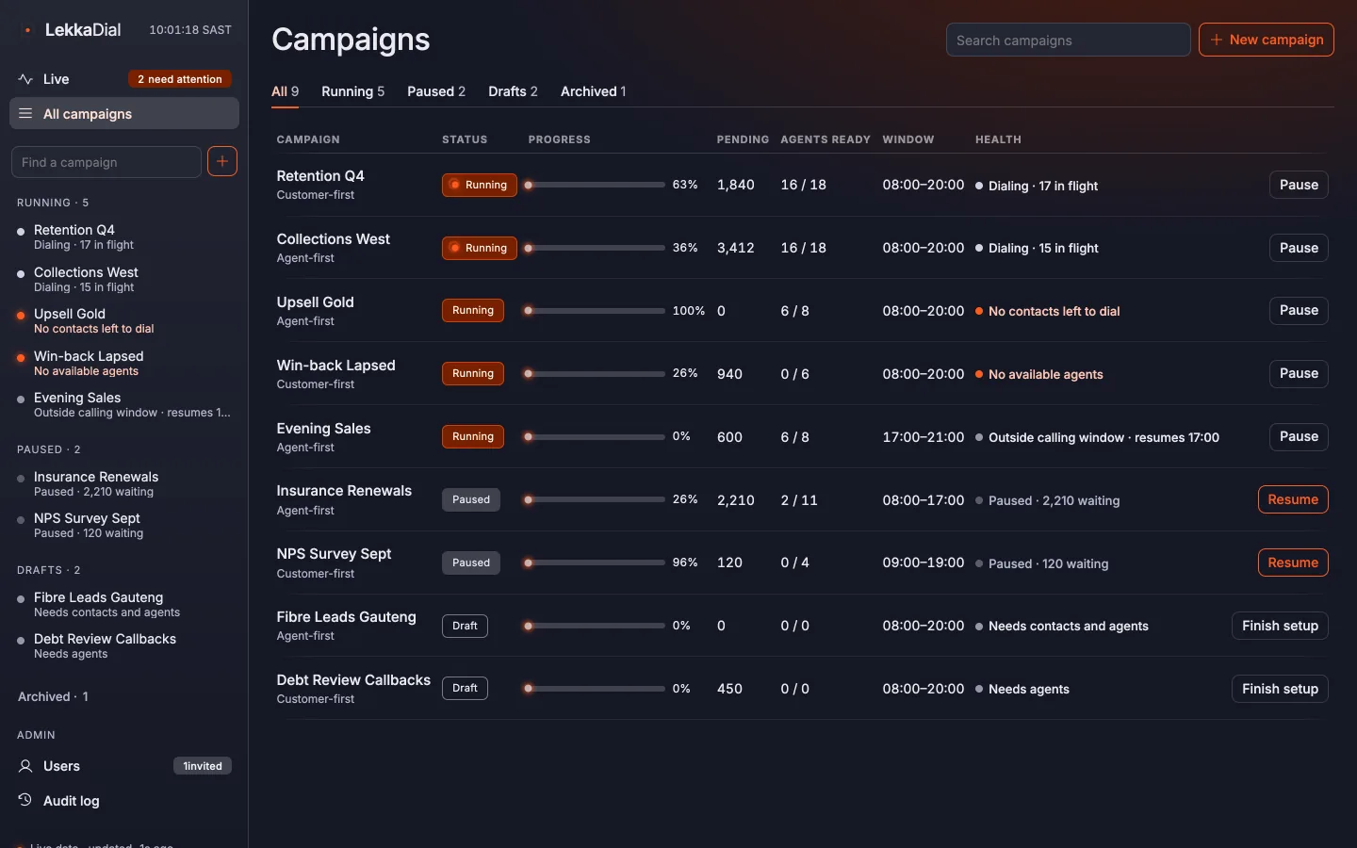Image resolution: width=1357 pixels, height=848 pixels.
Task: Click the NPS Survey Sept progress bar
Action: pyautogui.click(x=595, y=563)
